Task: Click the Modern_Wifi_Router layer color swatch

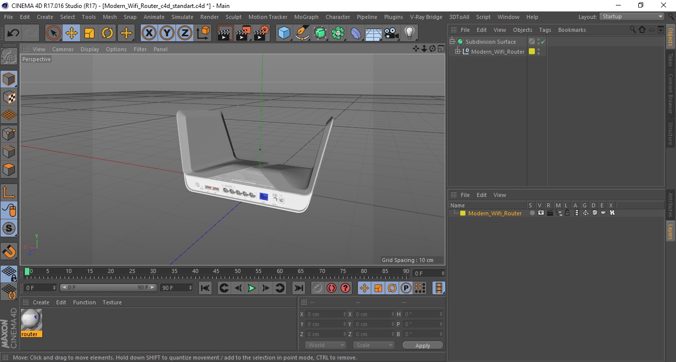Action: [x=463, y=213]
